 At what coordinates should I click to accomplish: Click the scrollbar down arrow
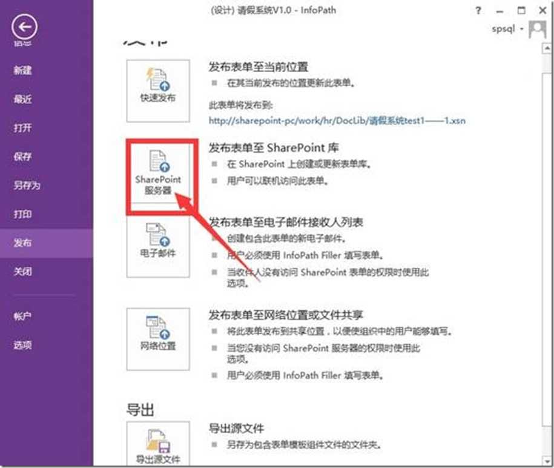tap(547, 461)
